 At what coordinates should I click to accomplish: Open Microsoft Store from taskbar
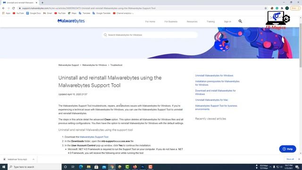96,167
